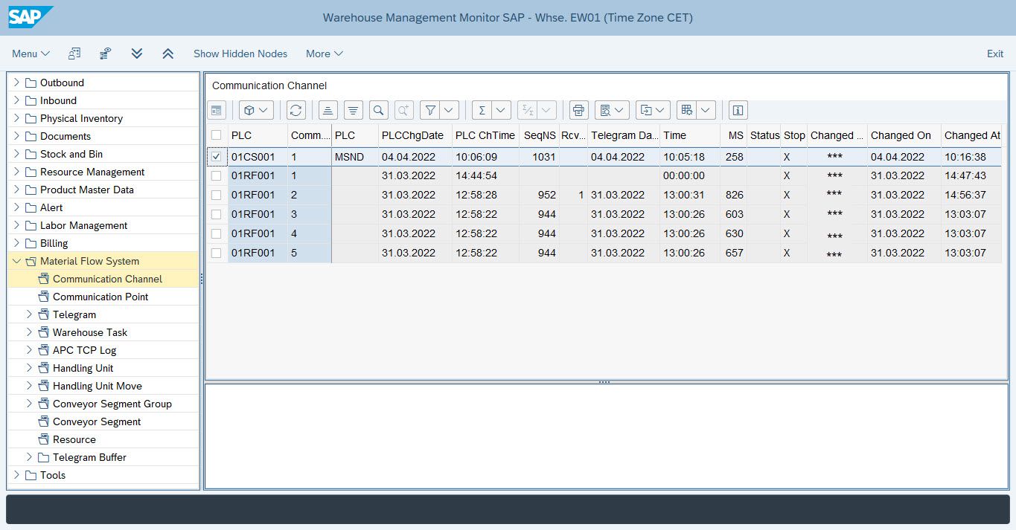Refresh the Communication Channel list
Image resolution: width=1016 pixels, height=530 pixels.
[296, 110]
